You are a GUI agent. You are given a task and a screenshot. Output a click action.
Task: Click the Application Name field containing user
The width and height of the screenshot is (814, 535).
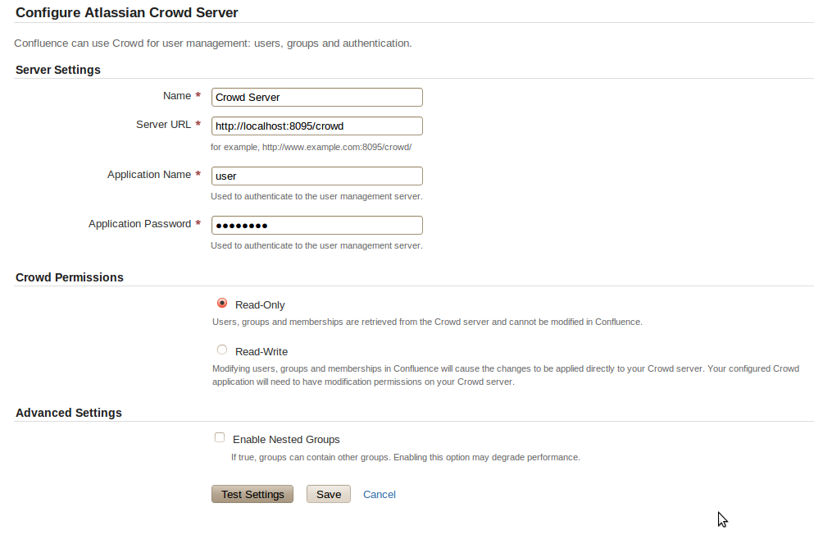point(317,176)
